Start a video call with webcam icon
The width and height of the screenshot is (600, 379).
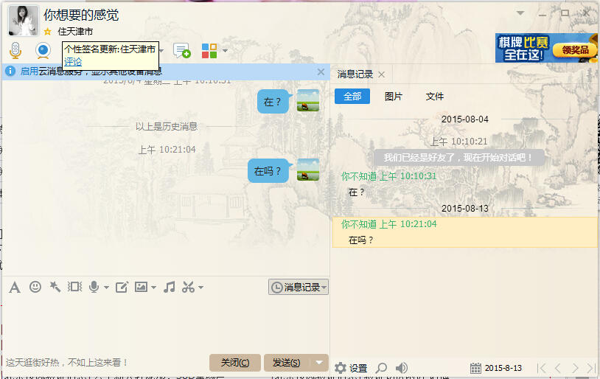coord(43,50)
